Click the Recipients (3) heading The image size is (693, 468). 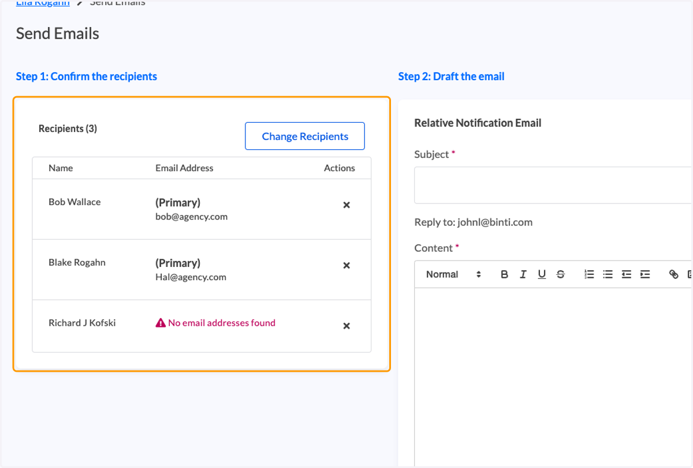[68, 129]
